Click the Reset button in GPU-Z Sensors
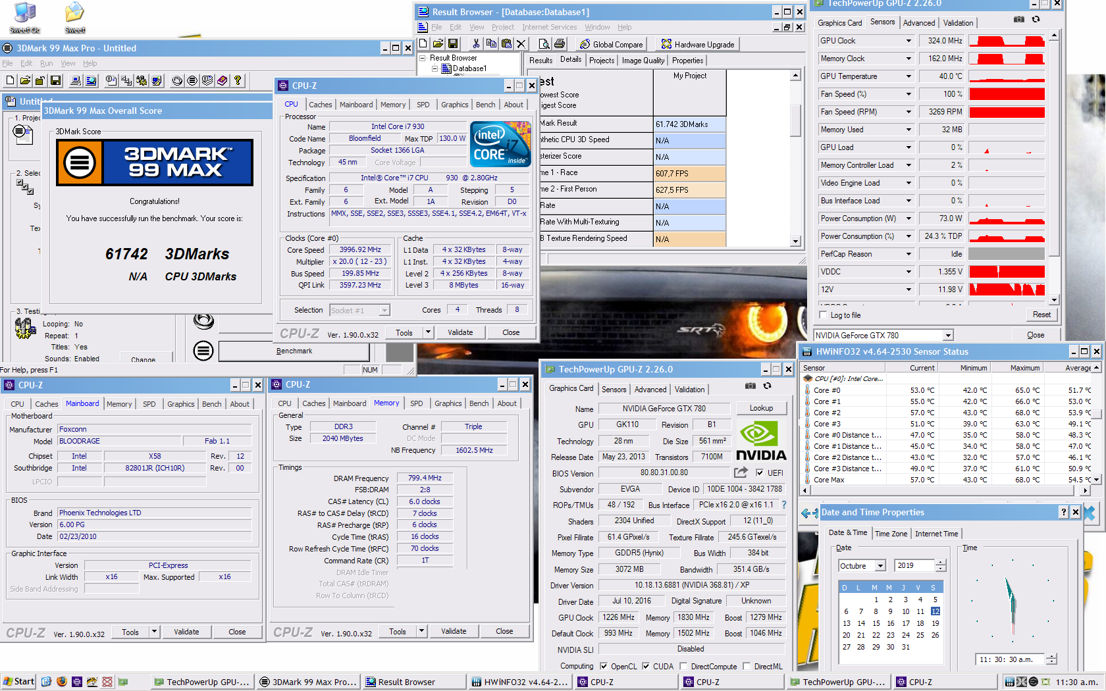Viewport: 1106px width, 691px height. click(x=1041, y=315)
